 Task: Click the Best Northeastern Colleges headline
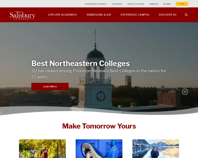pos(81,63)
